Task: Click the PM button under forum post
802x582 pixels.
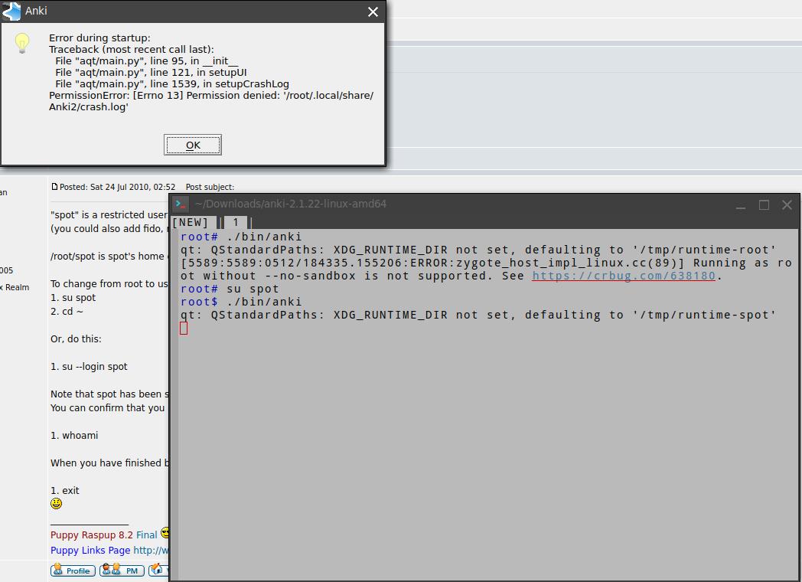Action: pos(122,571)
